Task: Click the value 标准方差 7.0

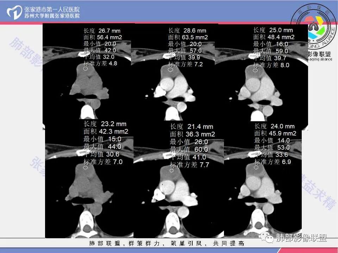Action: click(x=103, y=162)
